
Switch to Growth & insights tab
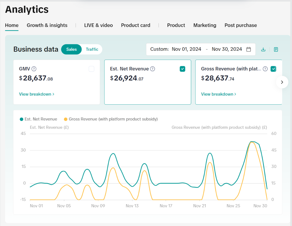pos(47,25)
